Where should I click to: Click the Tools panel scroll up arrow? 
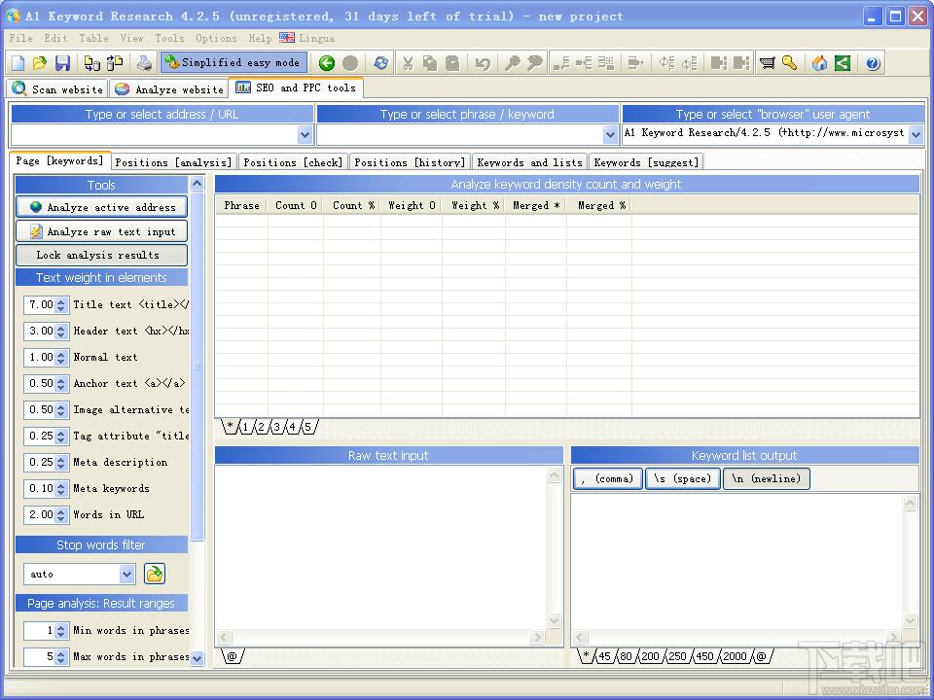(x=197, y=184)
